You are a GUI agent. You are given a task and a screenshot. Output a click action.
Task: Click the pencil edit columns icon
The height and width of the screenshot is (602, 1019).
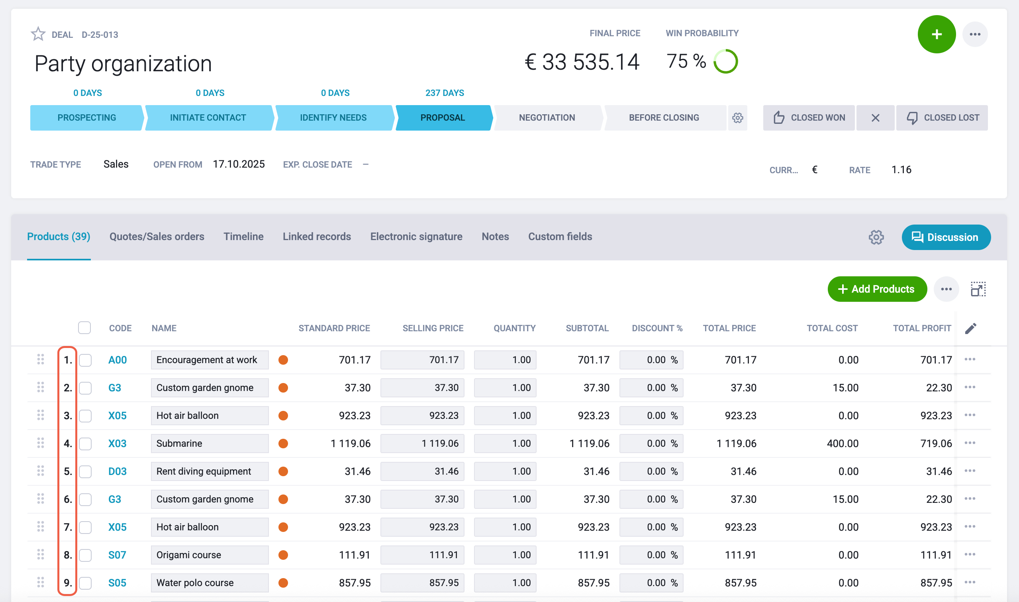pos(970,328)
